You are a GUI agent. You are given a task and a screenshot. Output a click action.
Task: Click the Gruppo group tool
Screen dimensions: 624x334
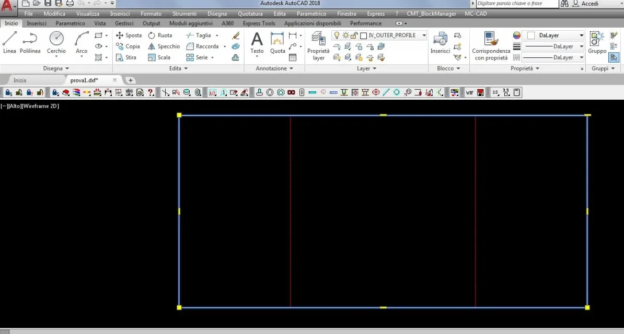[x=597, y=43]
